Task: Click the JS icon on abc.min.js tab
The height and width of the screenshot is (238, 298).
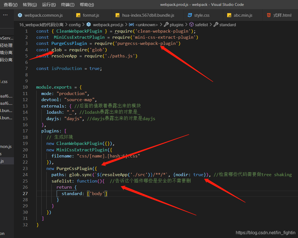Action: [x=229, y=15]
